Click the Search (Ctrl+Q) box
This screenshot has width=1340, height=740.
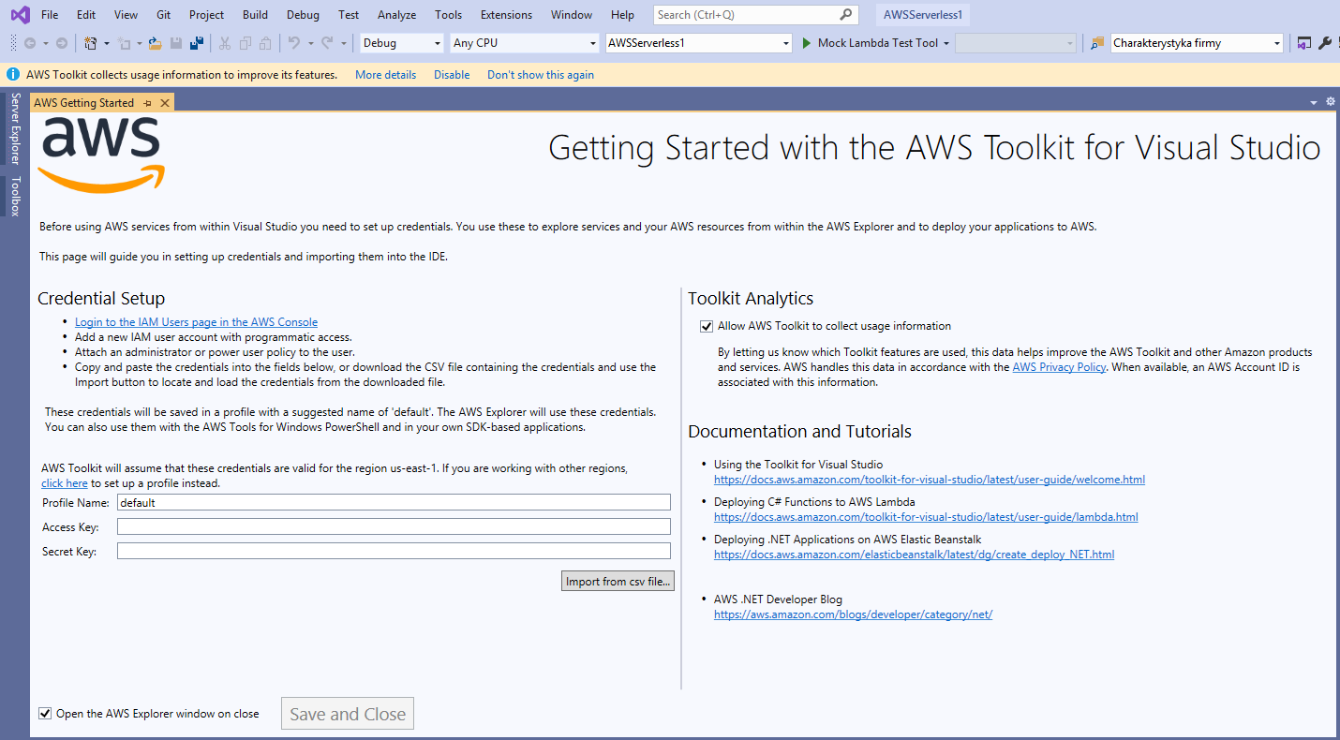[x=755, y=15]
